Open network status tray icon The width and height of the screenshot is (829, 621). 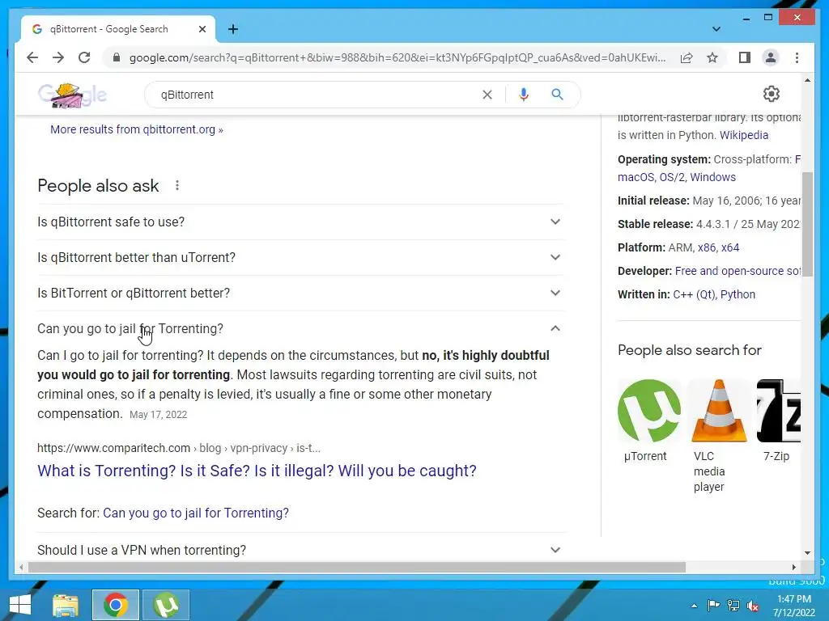733,606
